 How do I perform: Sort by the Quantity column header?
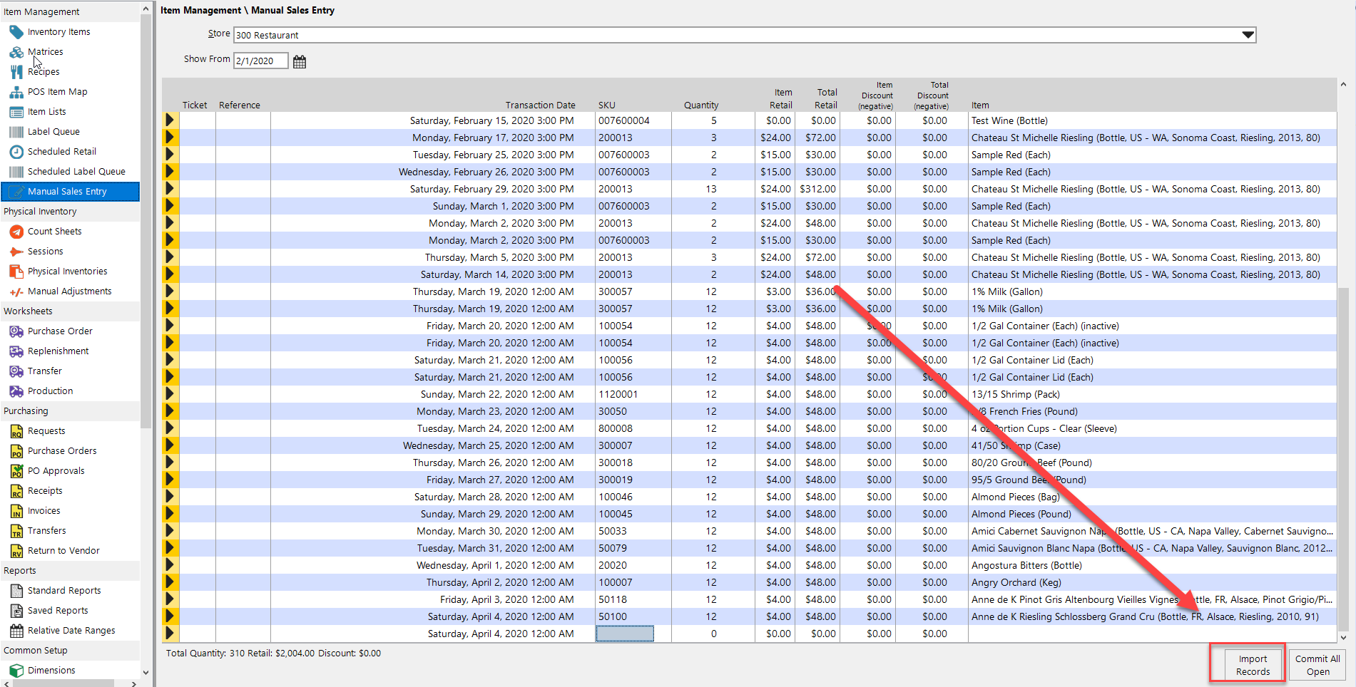pyautogui.click(x=700, y=105)
